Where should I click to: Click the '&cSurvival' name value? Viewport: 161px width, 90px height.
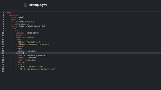pyautogui.click(x=31, y=60)
